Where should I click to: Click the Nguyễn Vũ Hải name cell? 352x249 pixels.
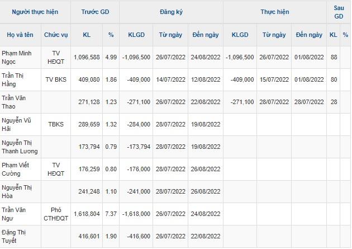pos(21,124)
